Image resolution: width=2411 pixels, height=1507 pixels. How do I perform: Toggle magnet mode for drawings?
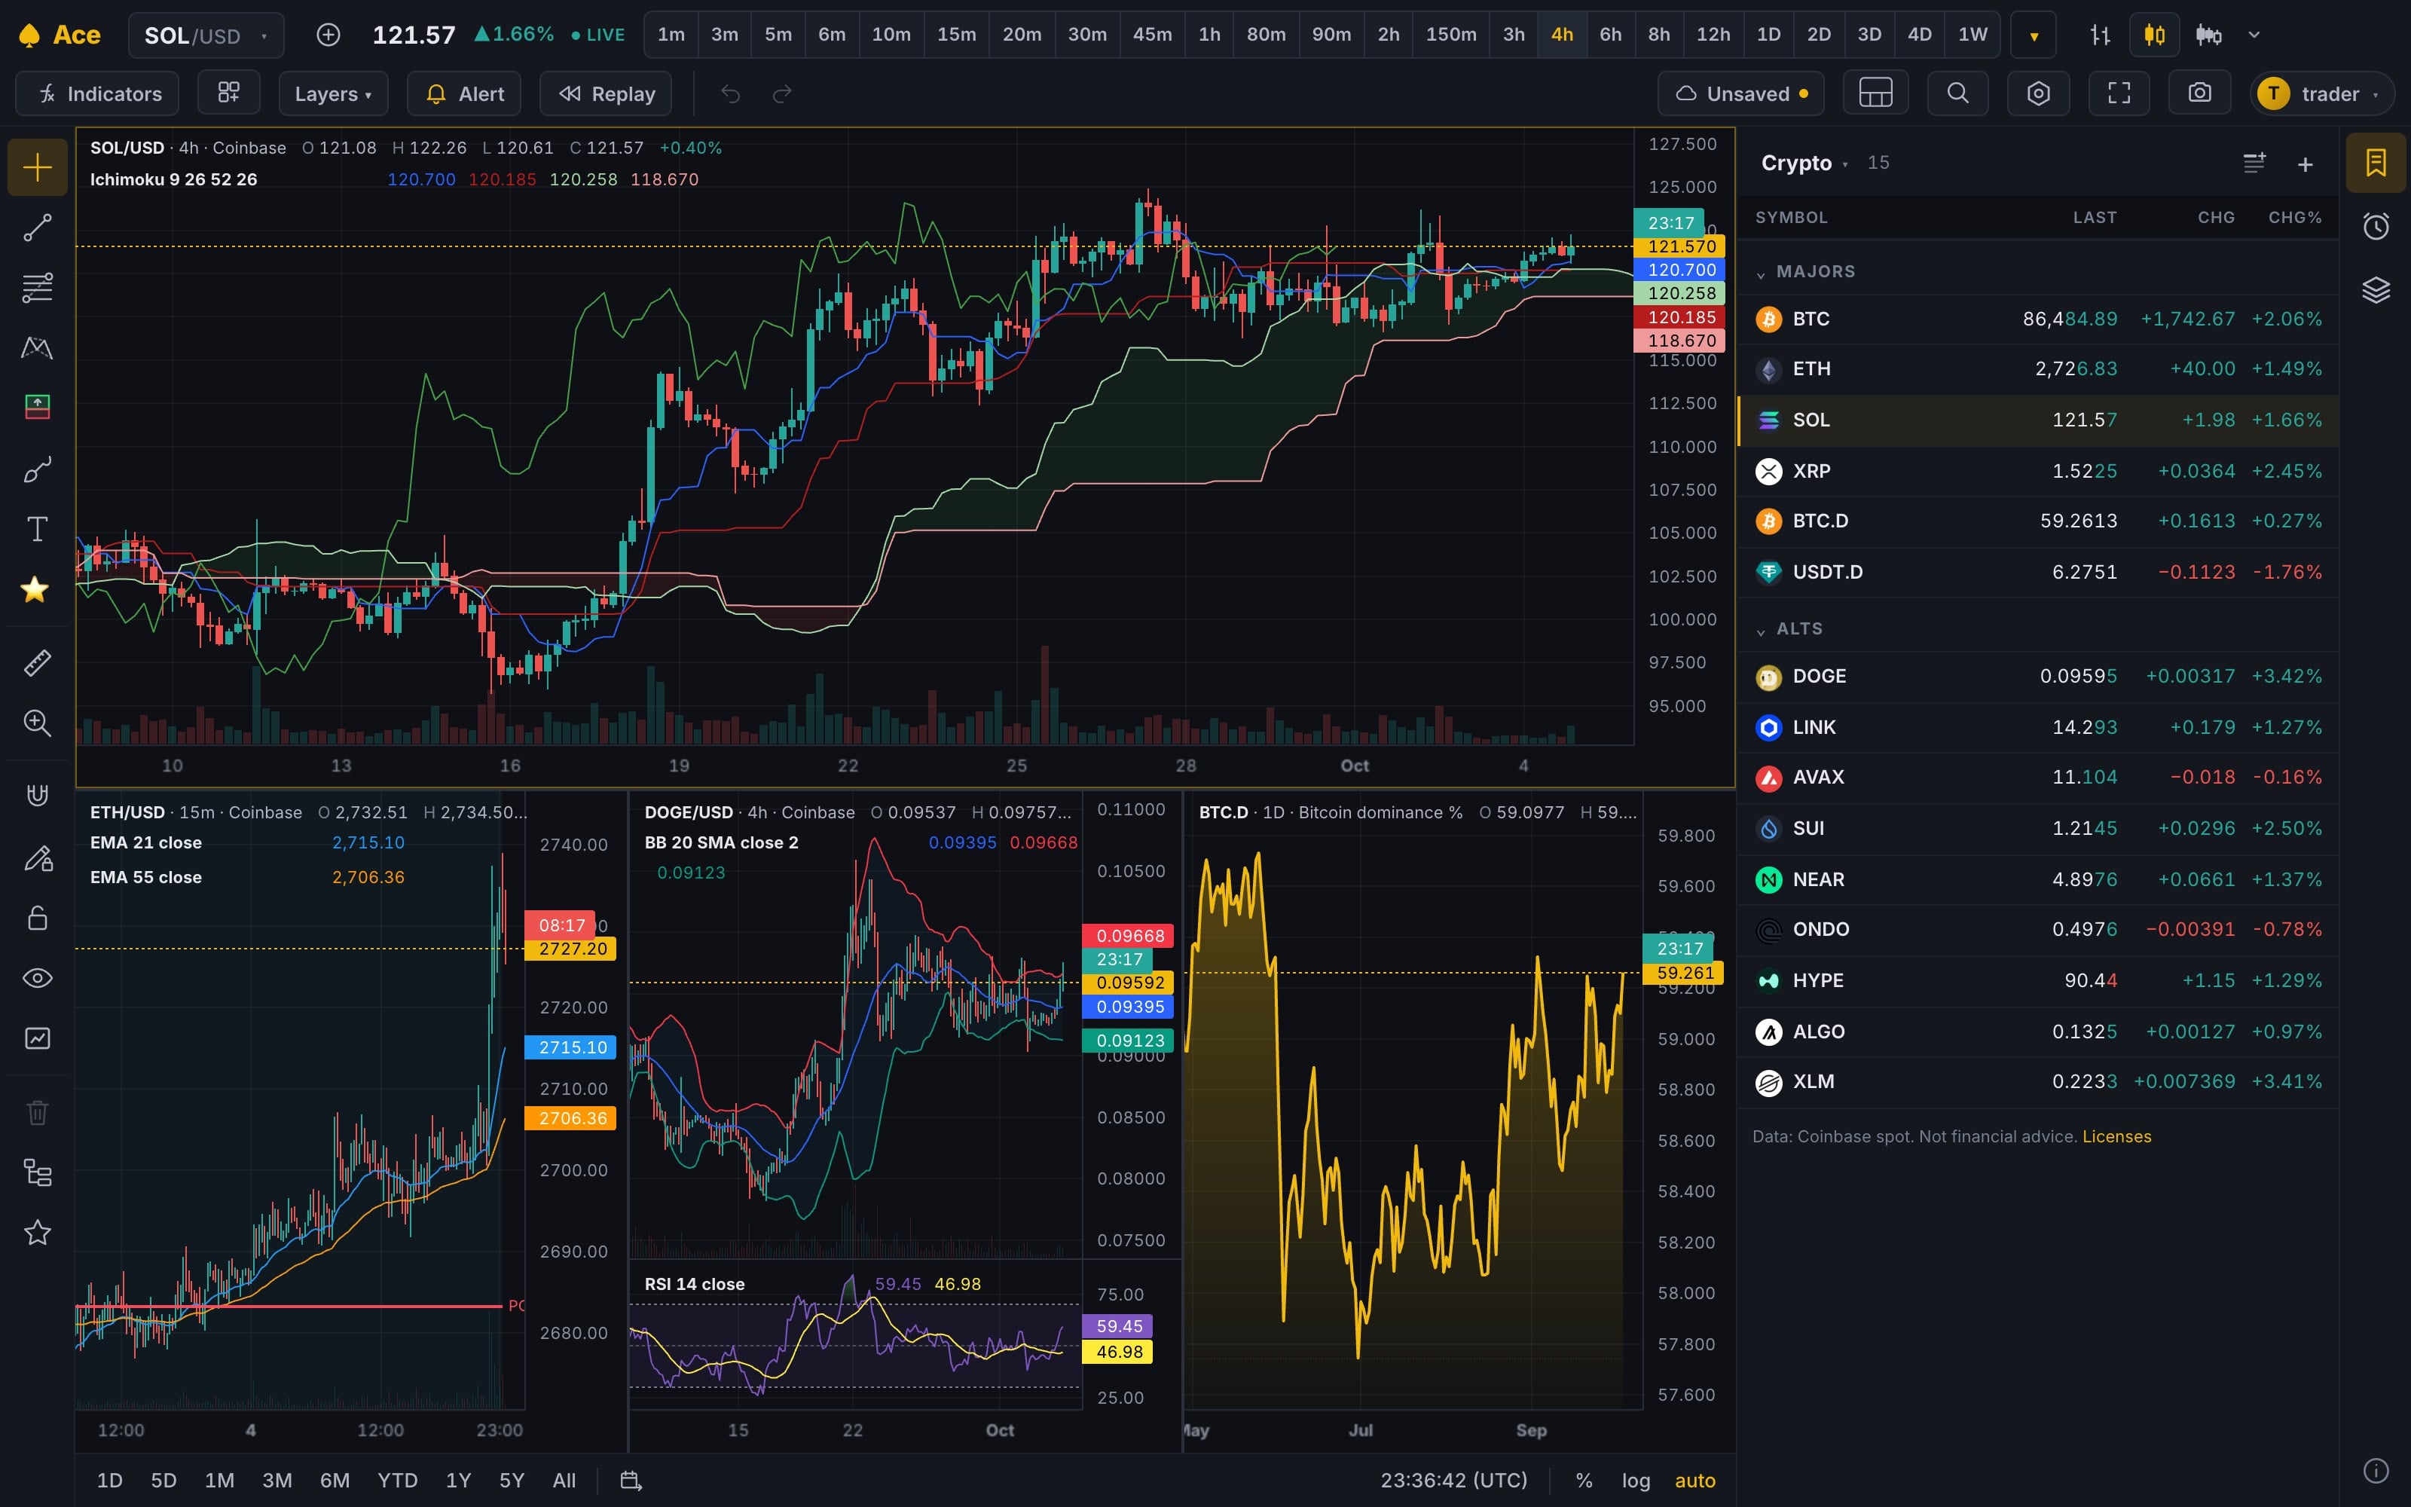(37, 796)
